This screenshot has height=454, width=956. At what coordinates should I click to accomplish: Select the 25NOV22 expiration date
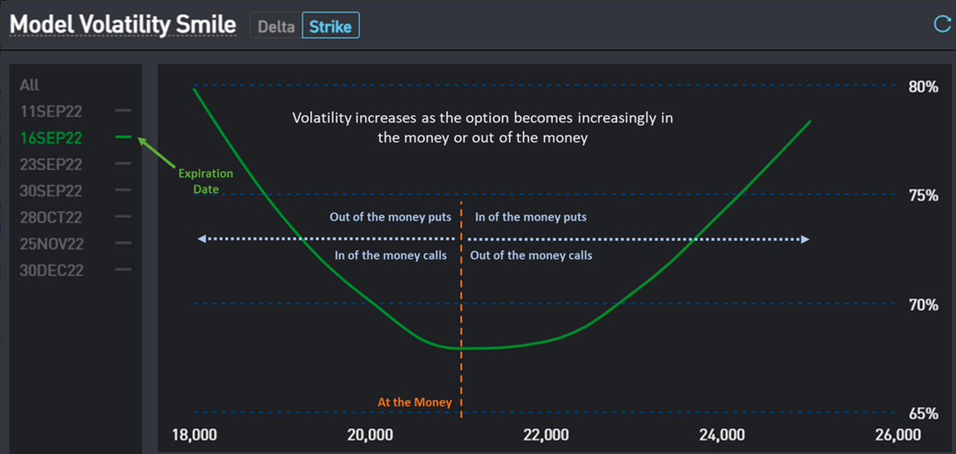pos(51,244)
